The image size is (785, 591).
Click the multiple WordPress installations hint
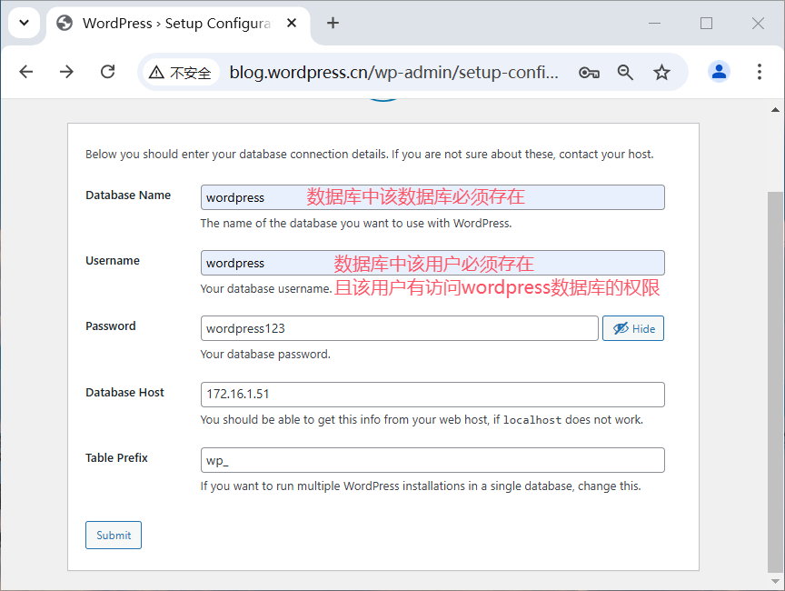pos(421,486)
